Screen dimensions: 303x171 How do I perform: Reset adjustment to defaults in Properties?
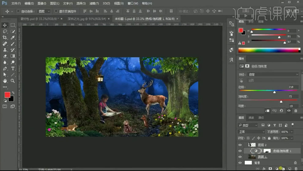pos(281,110)
